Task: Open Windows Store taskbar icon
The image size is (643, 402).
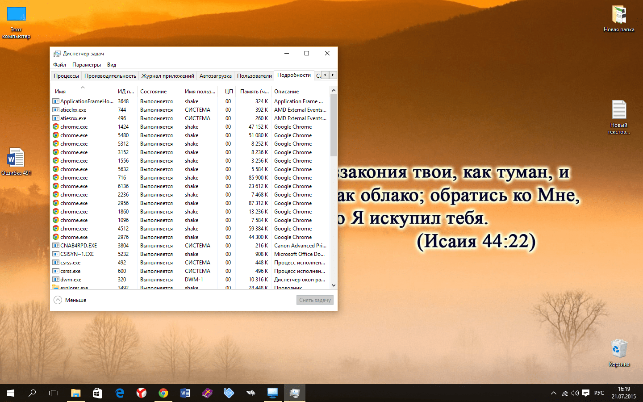Action: (97, 393)
